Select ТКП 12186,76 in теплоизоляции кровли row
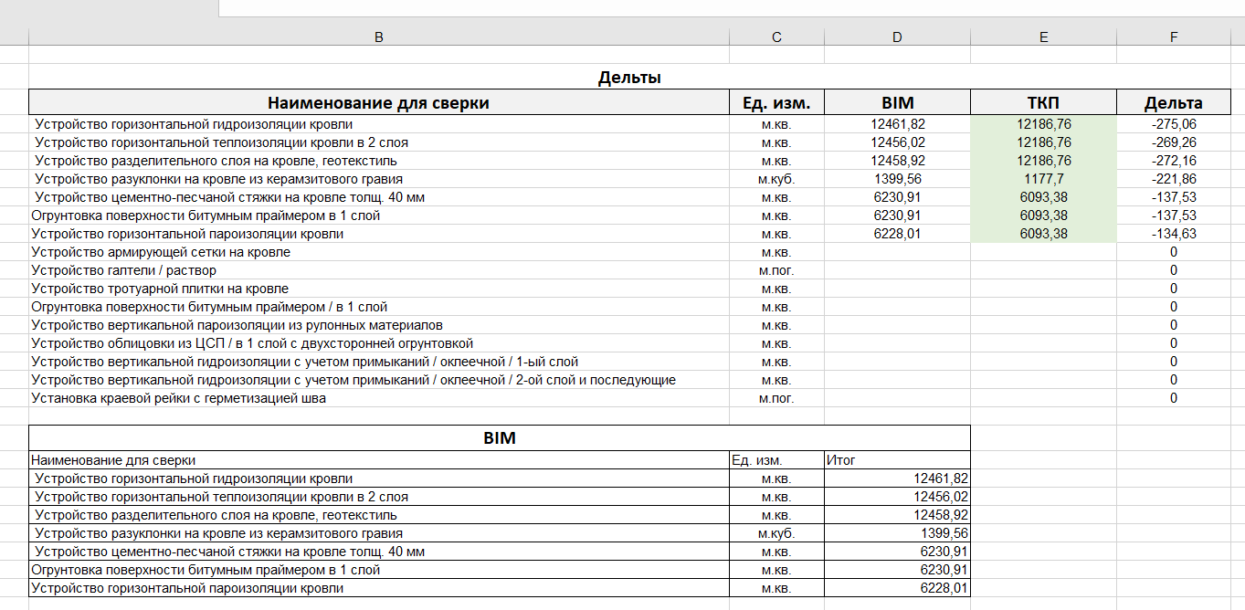 point(1043,142)
